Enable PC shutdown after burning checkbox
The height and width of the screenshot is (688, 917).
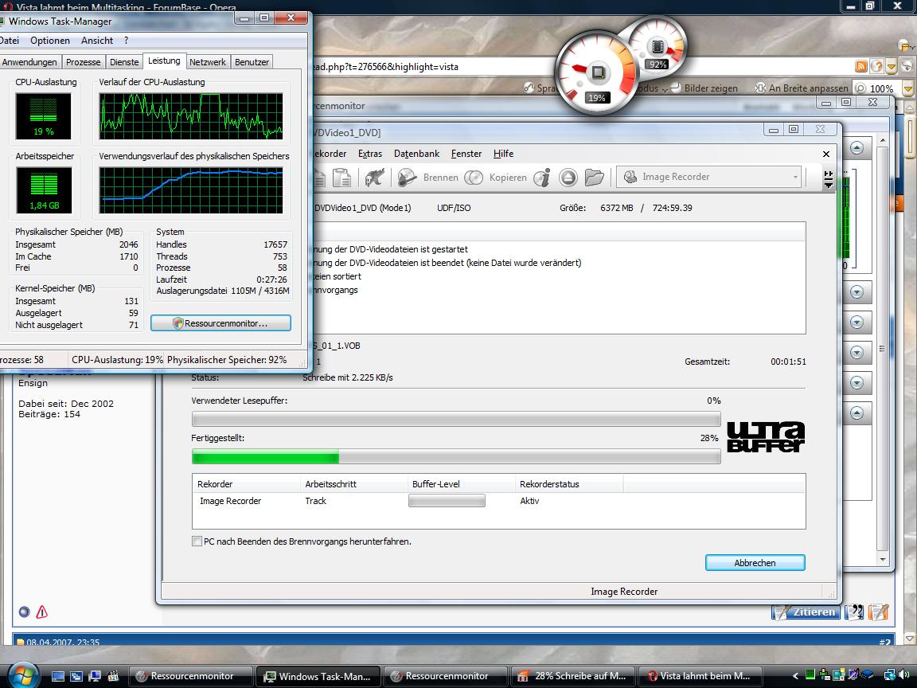(197, 541)
